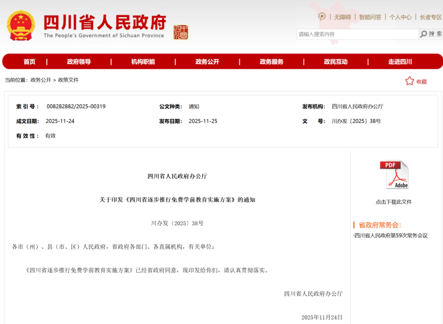The height and width of the screenshot is (324, 443).
Task: Open the 政府领导 menu item
Action: pos(79,62)
